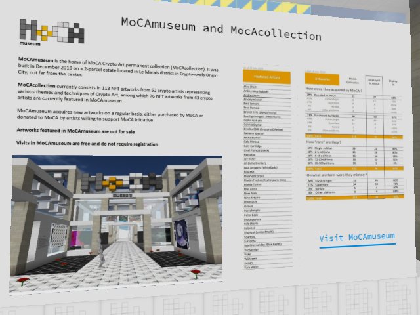Click the 'Purchased by MoCA' row
Image resolution: width=420 pixels, height=315 pixels.
pos(354,116)
